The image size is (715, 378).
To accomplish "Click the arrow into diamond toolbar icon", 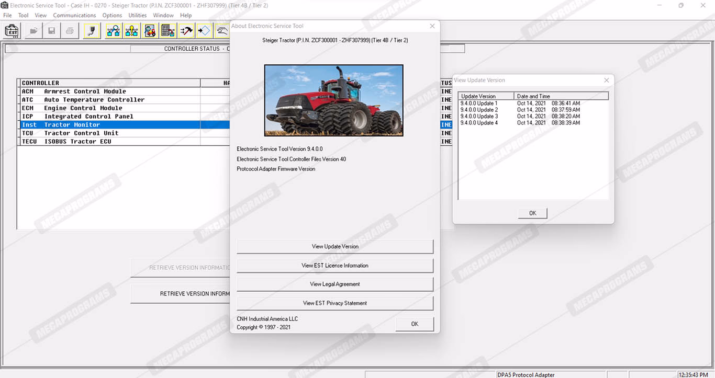I will [x=204, y=31].
